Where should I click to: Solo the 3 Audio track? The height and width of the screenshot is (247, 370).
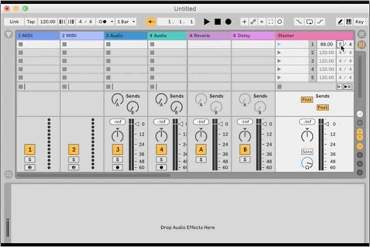(117, 159)
